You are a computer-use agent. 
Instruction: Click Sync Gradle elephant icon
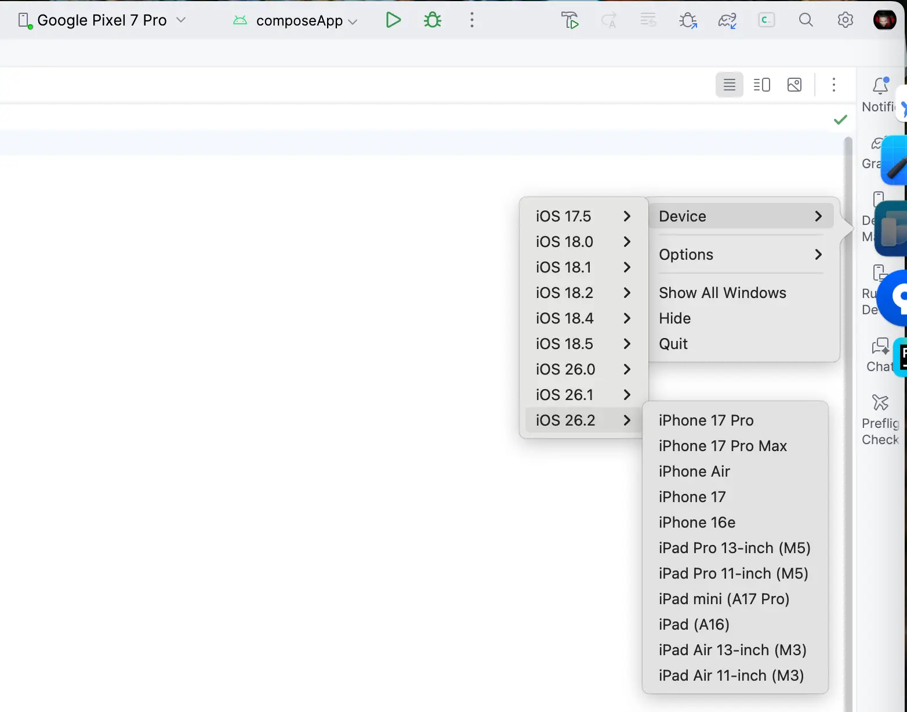pos(727,21)
